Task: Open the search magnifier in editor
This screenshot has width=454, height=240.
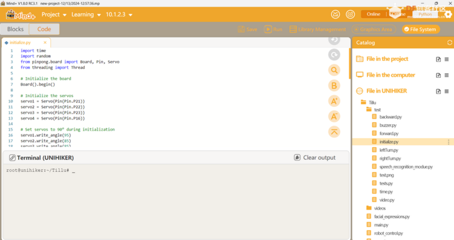Action: (x=334, y=70)
